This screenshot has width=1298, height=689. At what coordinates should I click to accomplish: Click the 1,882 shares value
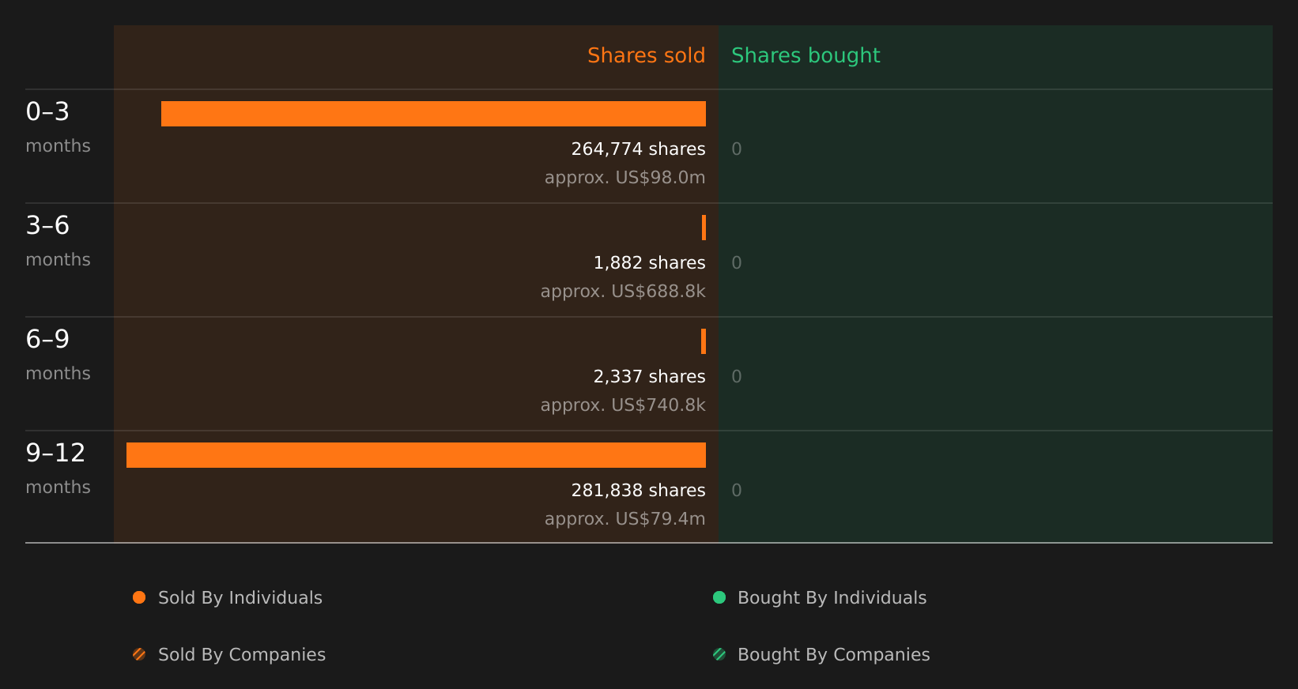[649, 263]
